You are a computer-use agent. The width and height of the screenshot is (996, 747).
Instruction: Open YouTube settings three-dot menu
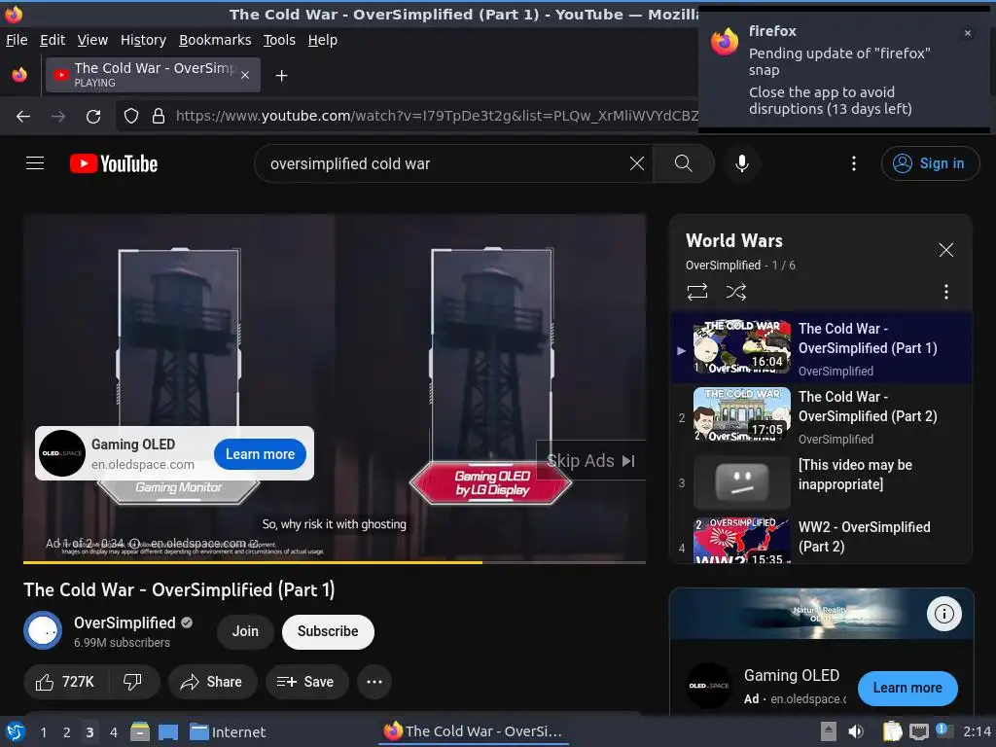pos(854,163)
